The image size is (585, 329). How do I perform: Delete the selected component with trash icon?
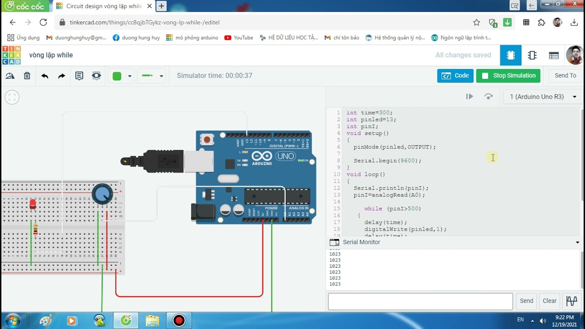[27, 76]
